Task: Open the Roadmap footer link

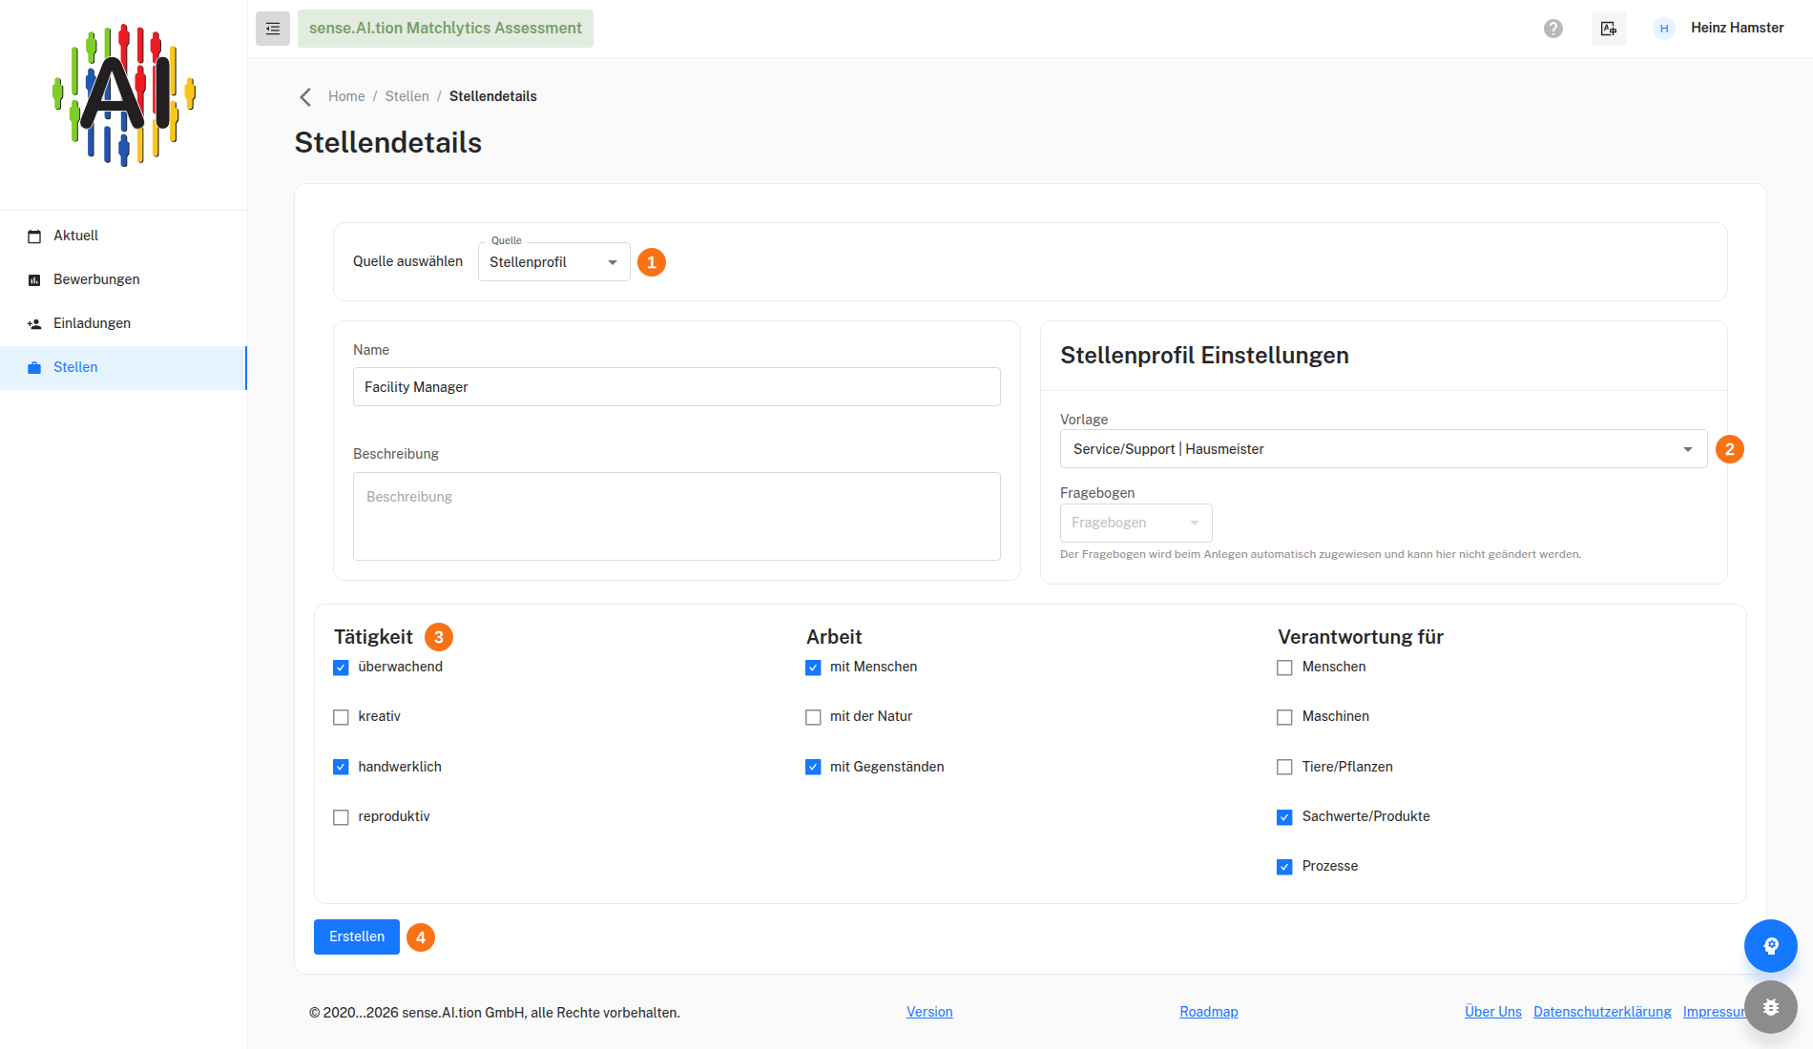Action: point(1209,1012)
